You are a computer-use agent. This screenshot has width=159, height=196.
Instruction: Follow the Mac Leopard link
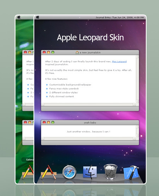tap(119, 62)
